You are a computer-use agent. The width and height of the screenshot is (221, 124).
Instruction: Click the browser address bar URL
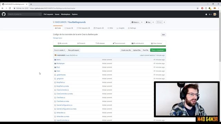pyautogui.click(x=52, y=8)
